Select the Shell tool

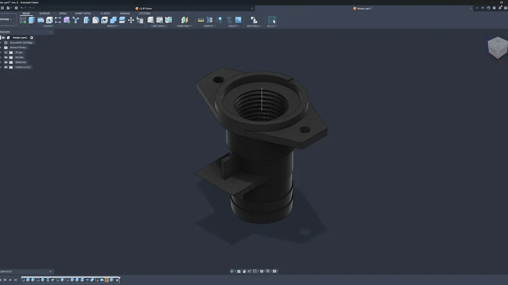coord(105,20)
